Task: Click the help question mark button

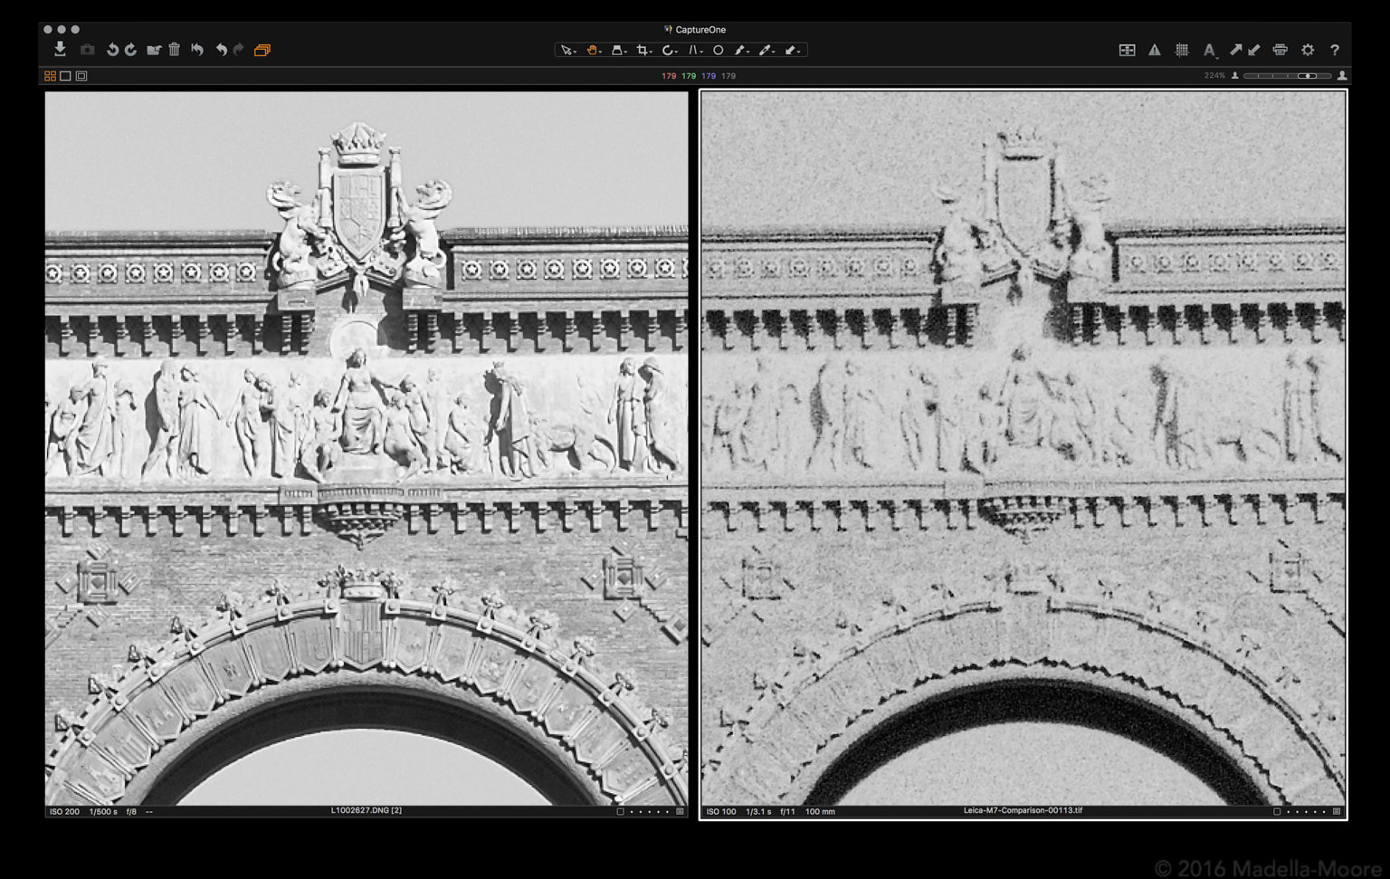Action: [1335, 51]
